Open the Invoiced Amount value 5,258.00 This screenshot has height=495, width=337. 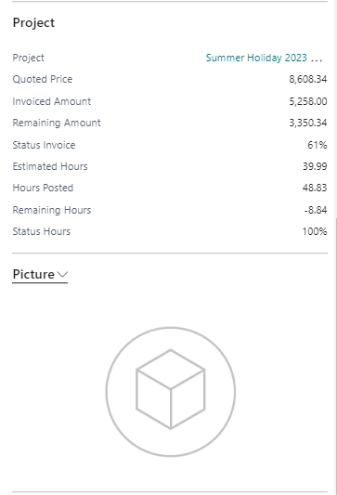tap(308, 101)
